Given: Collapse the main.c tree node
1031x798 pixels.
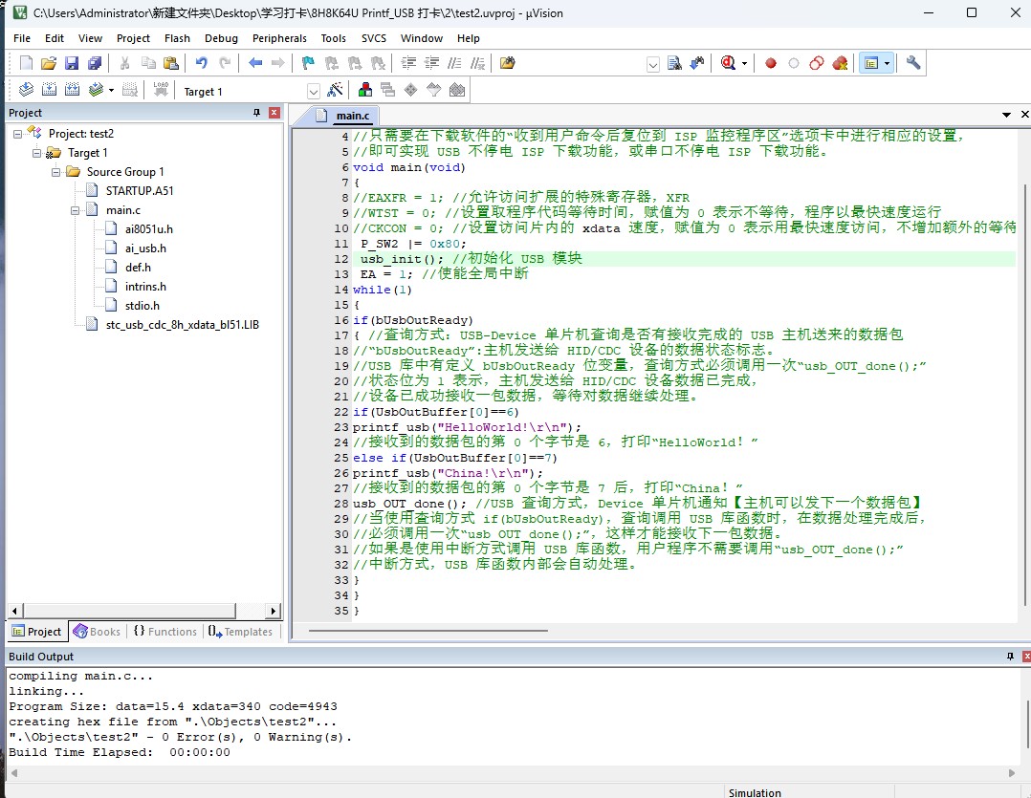Looking at the screenshot, I should click(x=75, y=211).
